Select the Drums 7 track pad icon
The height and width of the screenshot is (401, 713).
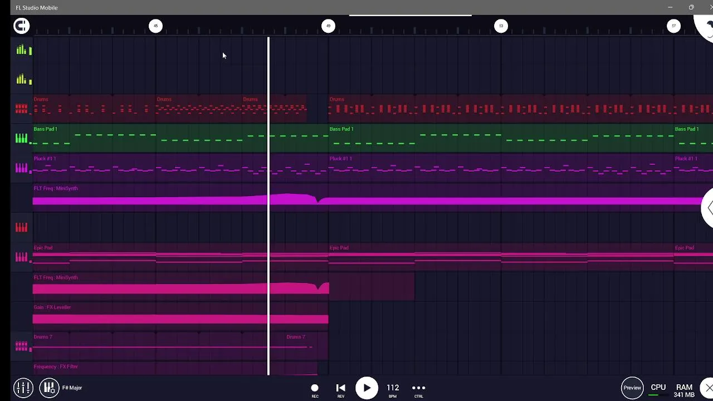click(x=21, y=346)
